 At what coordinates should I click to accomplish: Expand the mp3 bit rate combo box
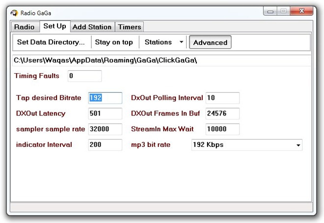(247, 145)
